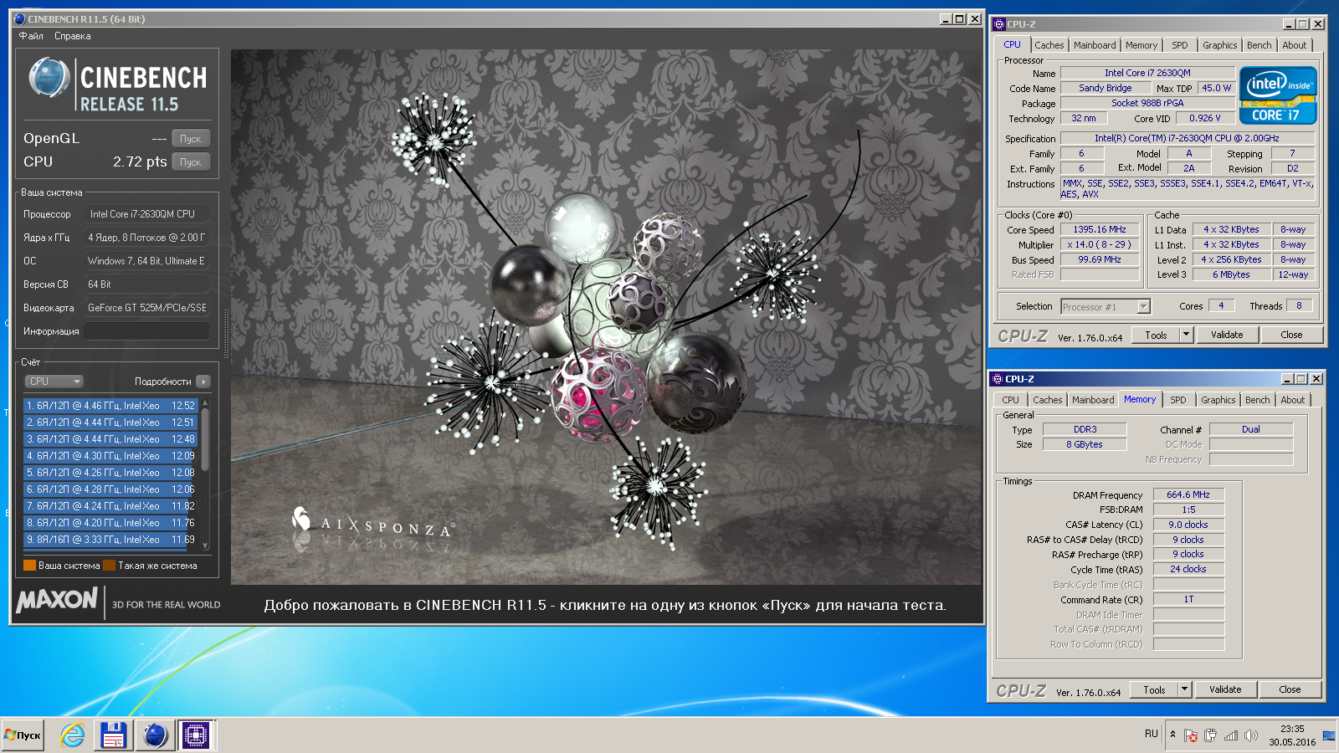Select ranking row 1 with score 12.52

[x=110, y=406]
